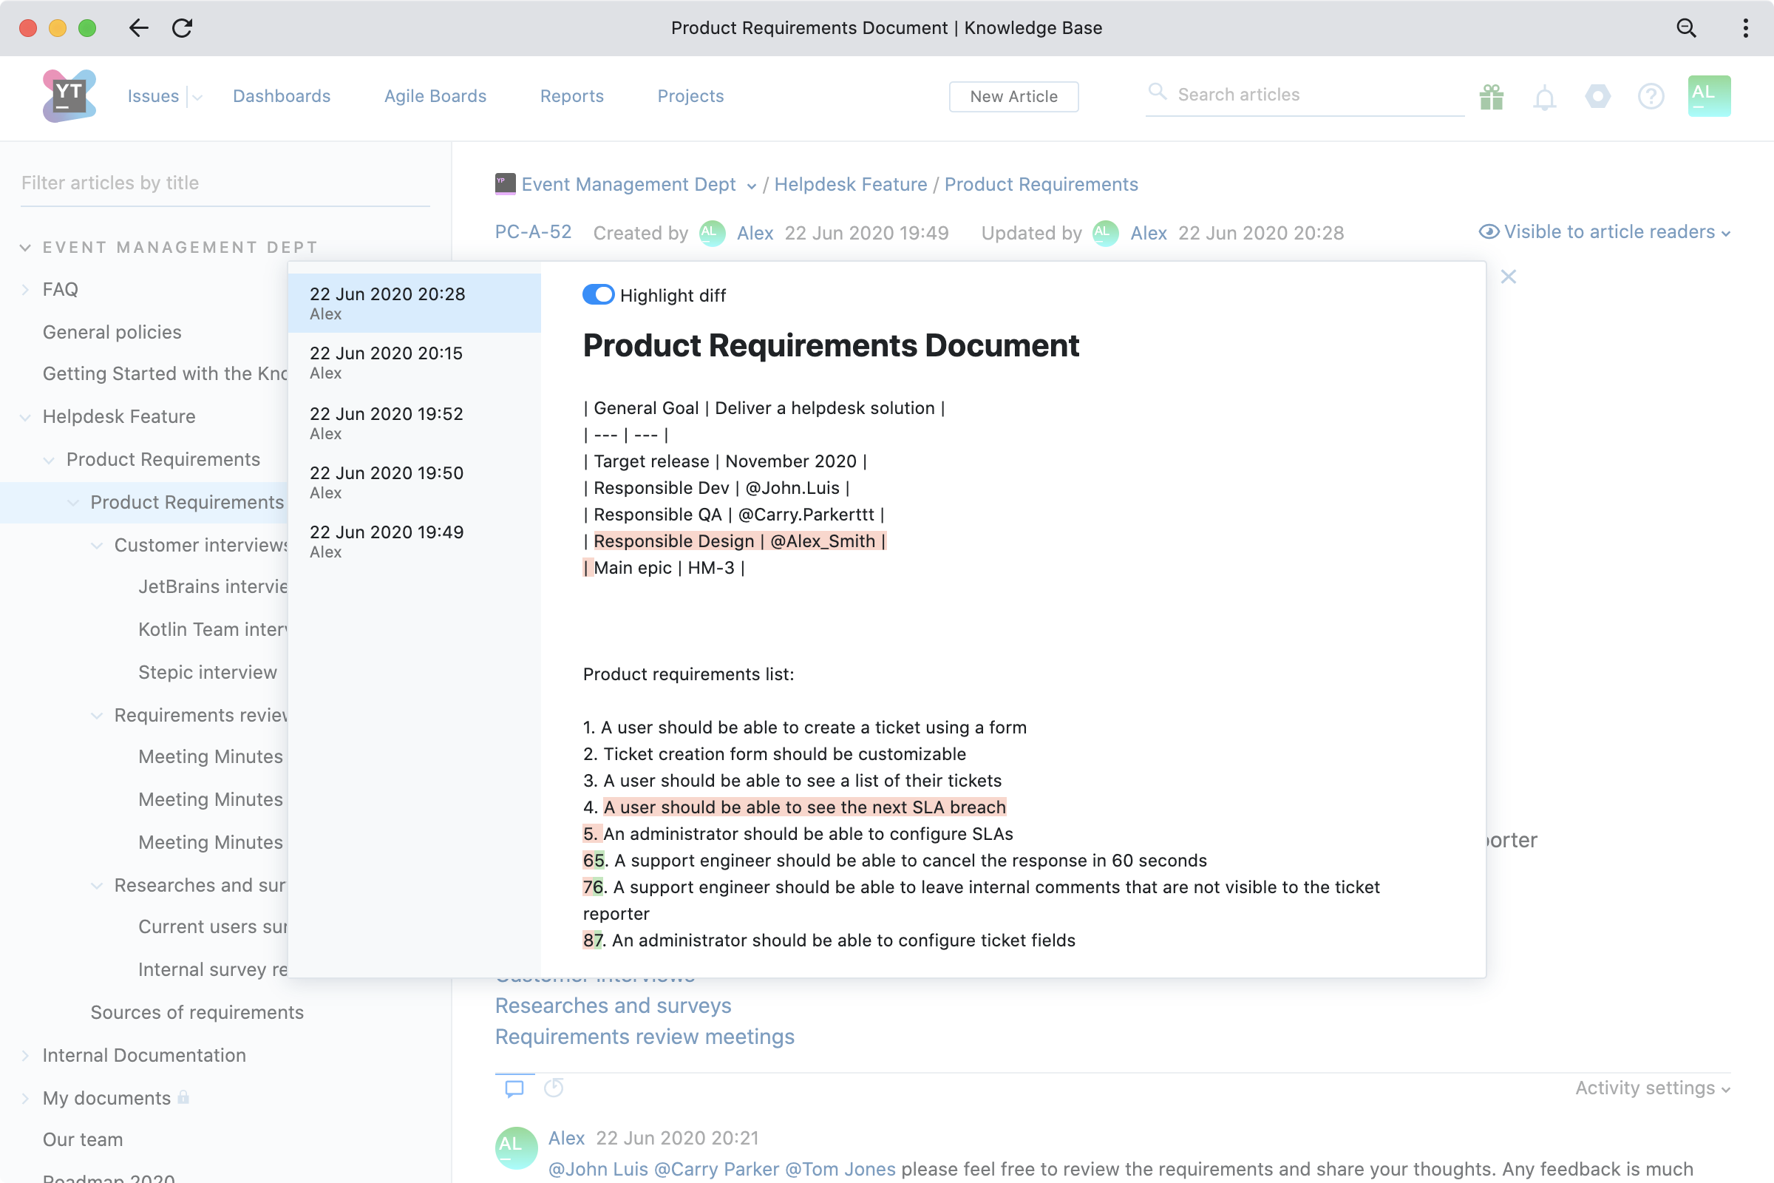Open General policies article in sidebar

tap(112, 332)
